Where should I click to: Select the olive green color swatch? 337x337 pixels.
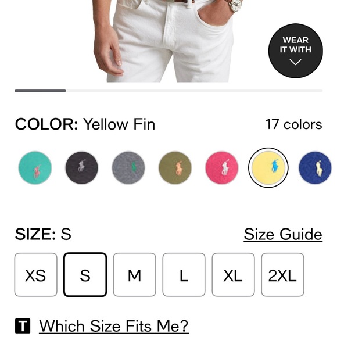click(175, 168)
